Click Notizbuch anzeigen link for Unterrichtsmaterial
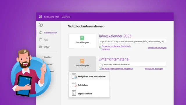 pyautogui.click(x=154, y=69)
